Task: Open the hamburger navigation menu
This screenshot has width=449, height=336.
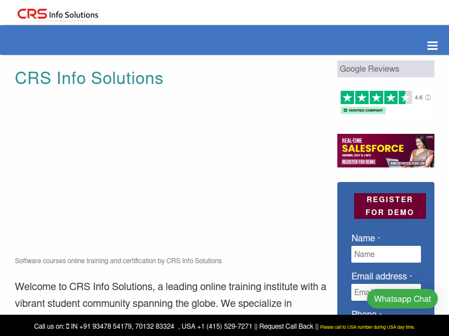Action: pos(432,45)
